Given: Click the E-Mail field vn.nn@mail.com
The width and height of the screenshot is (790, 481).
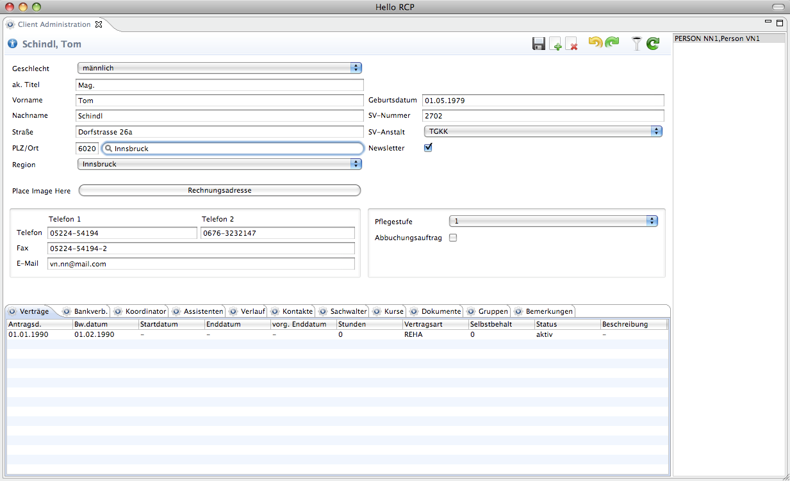Looking at the screenshot, I should [201, 264].
